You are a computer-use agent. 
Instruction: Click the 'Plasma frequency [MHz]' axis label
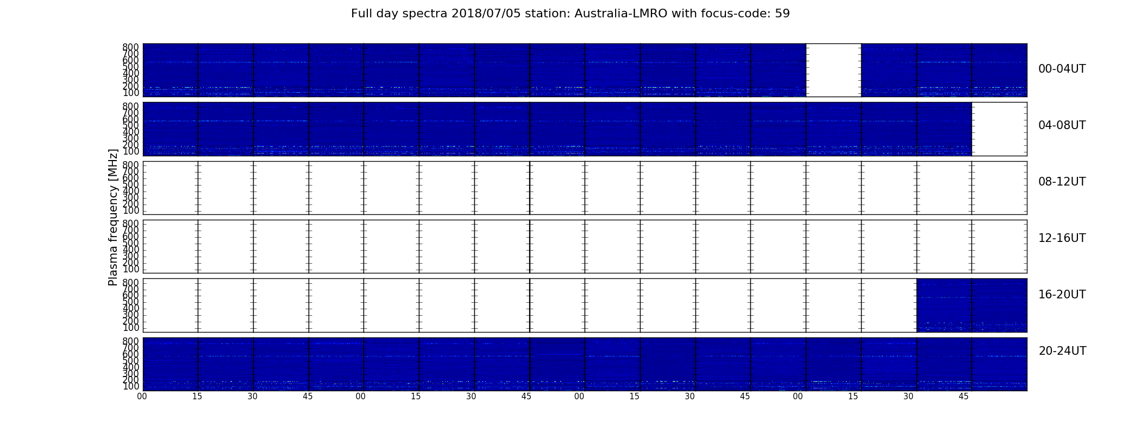(x=113, y=217)
